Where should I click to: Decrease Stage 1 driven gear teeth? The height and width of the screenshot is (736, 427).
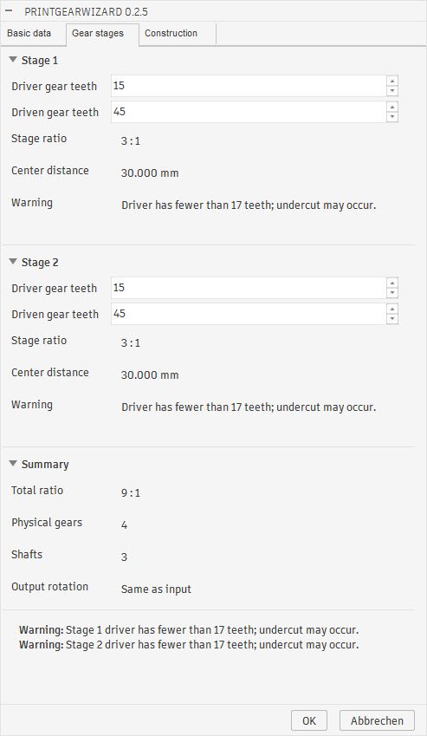pyautogui.click(x=392, y=117)
